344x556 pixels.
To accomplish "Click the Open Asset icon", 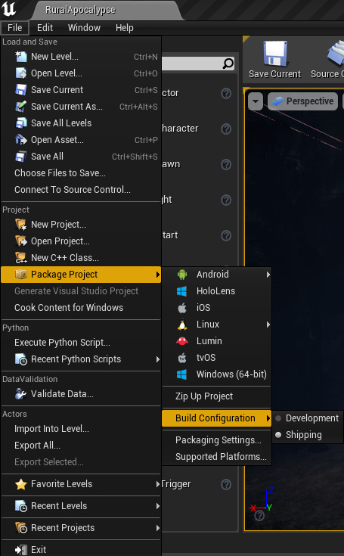I will (21, 140).
